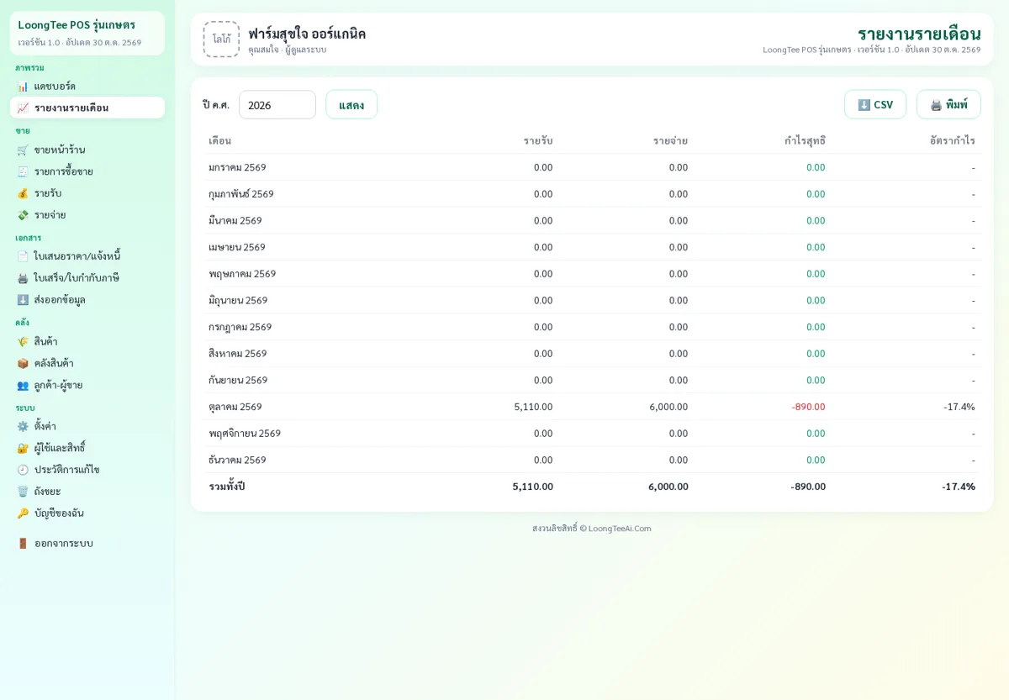1009x700 pixels.
Task: Click -17.4% profit margin in ตุลาคม row
Action: click(x=959, y=407)
